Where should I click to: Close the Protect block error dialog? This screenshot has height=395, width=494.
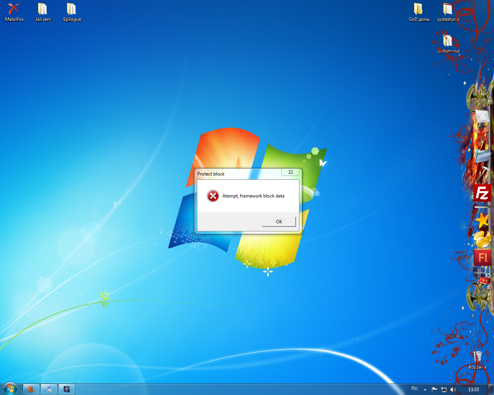(291, 172)
